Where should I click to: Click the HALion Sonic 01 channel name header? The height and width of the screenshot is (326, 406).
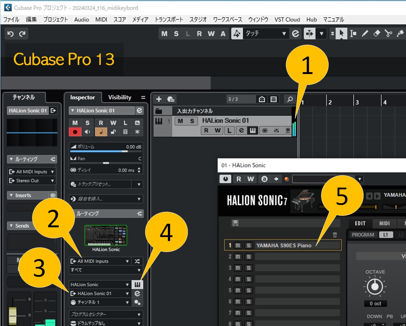28,111
